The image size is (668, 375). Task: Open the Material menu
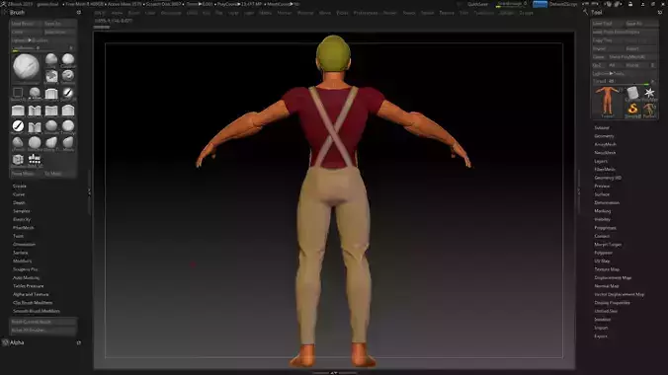[x=305, y=13]
